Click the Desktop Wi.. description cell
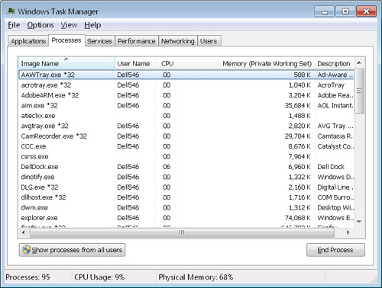Viewport: 382px width, 288px height. coord(335,207)
